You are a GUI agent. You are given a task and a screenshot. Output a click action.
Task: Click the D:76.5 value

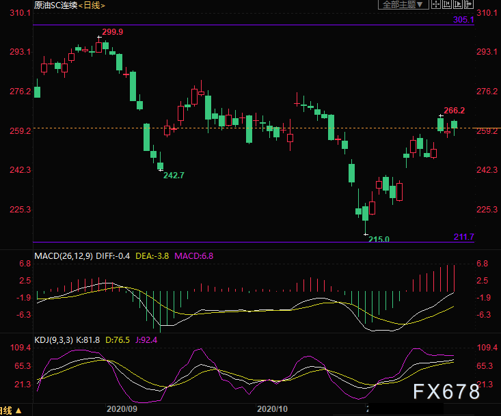pyautogui.click(x=118, y=340)
